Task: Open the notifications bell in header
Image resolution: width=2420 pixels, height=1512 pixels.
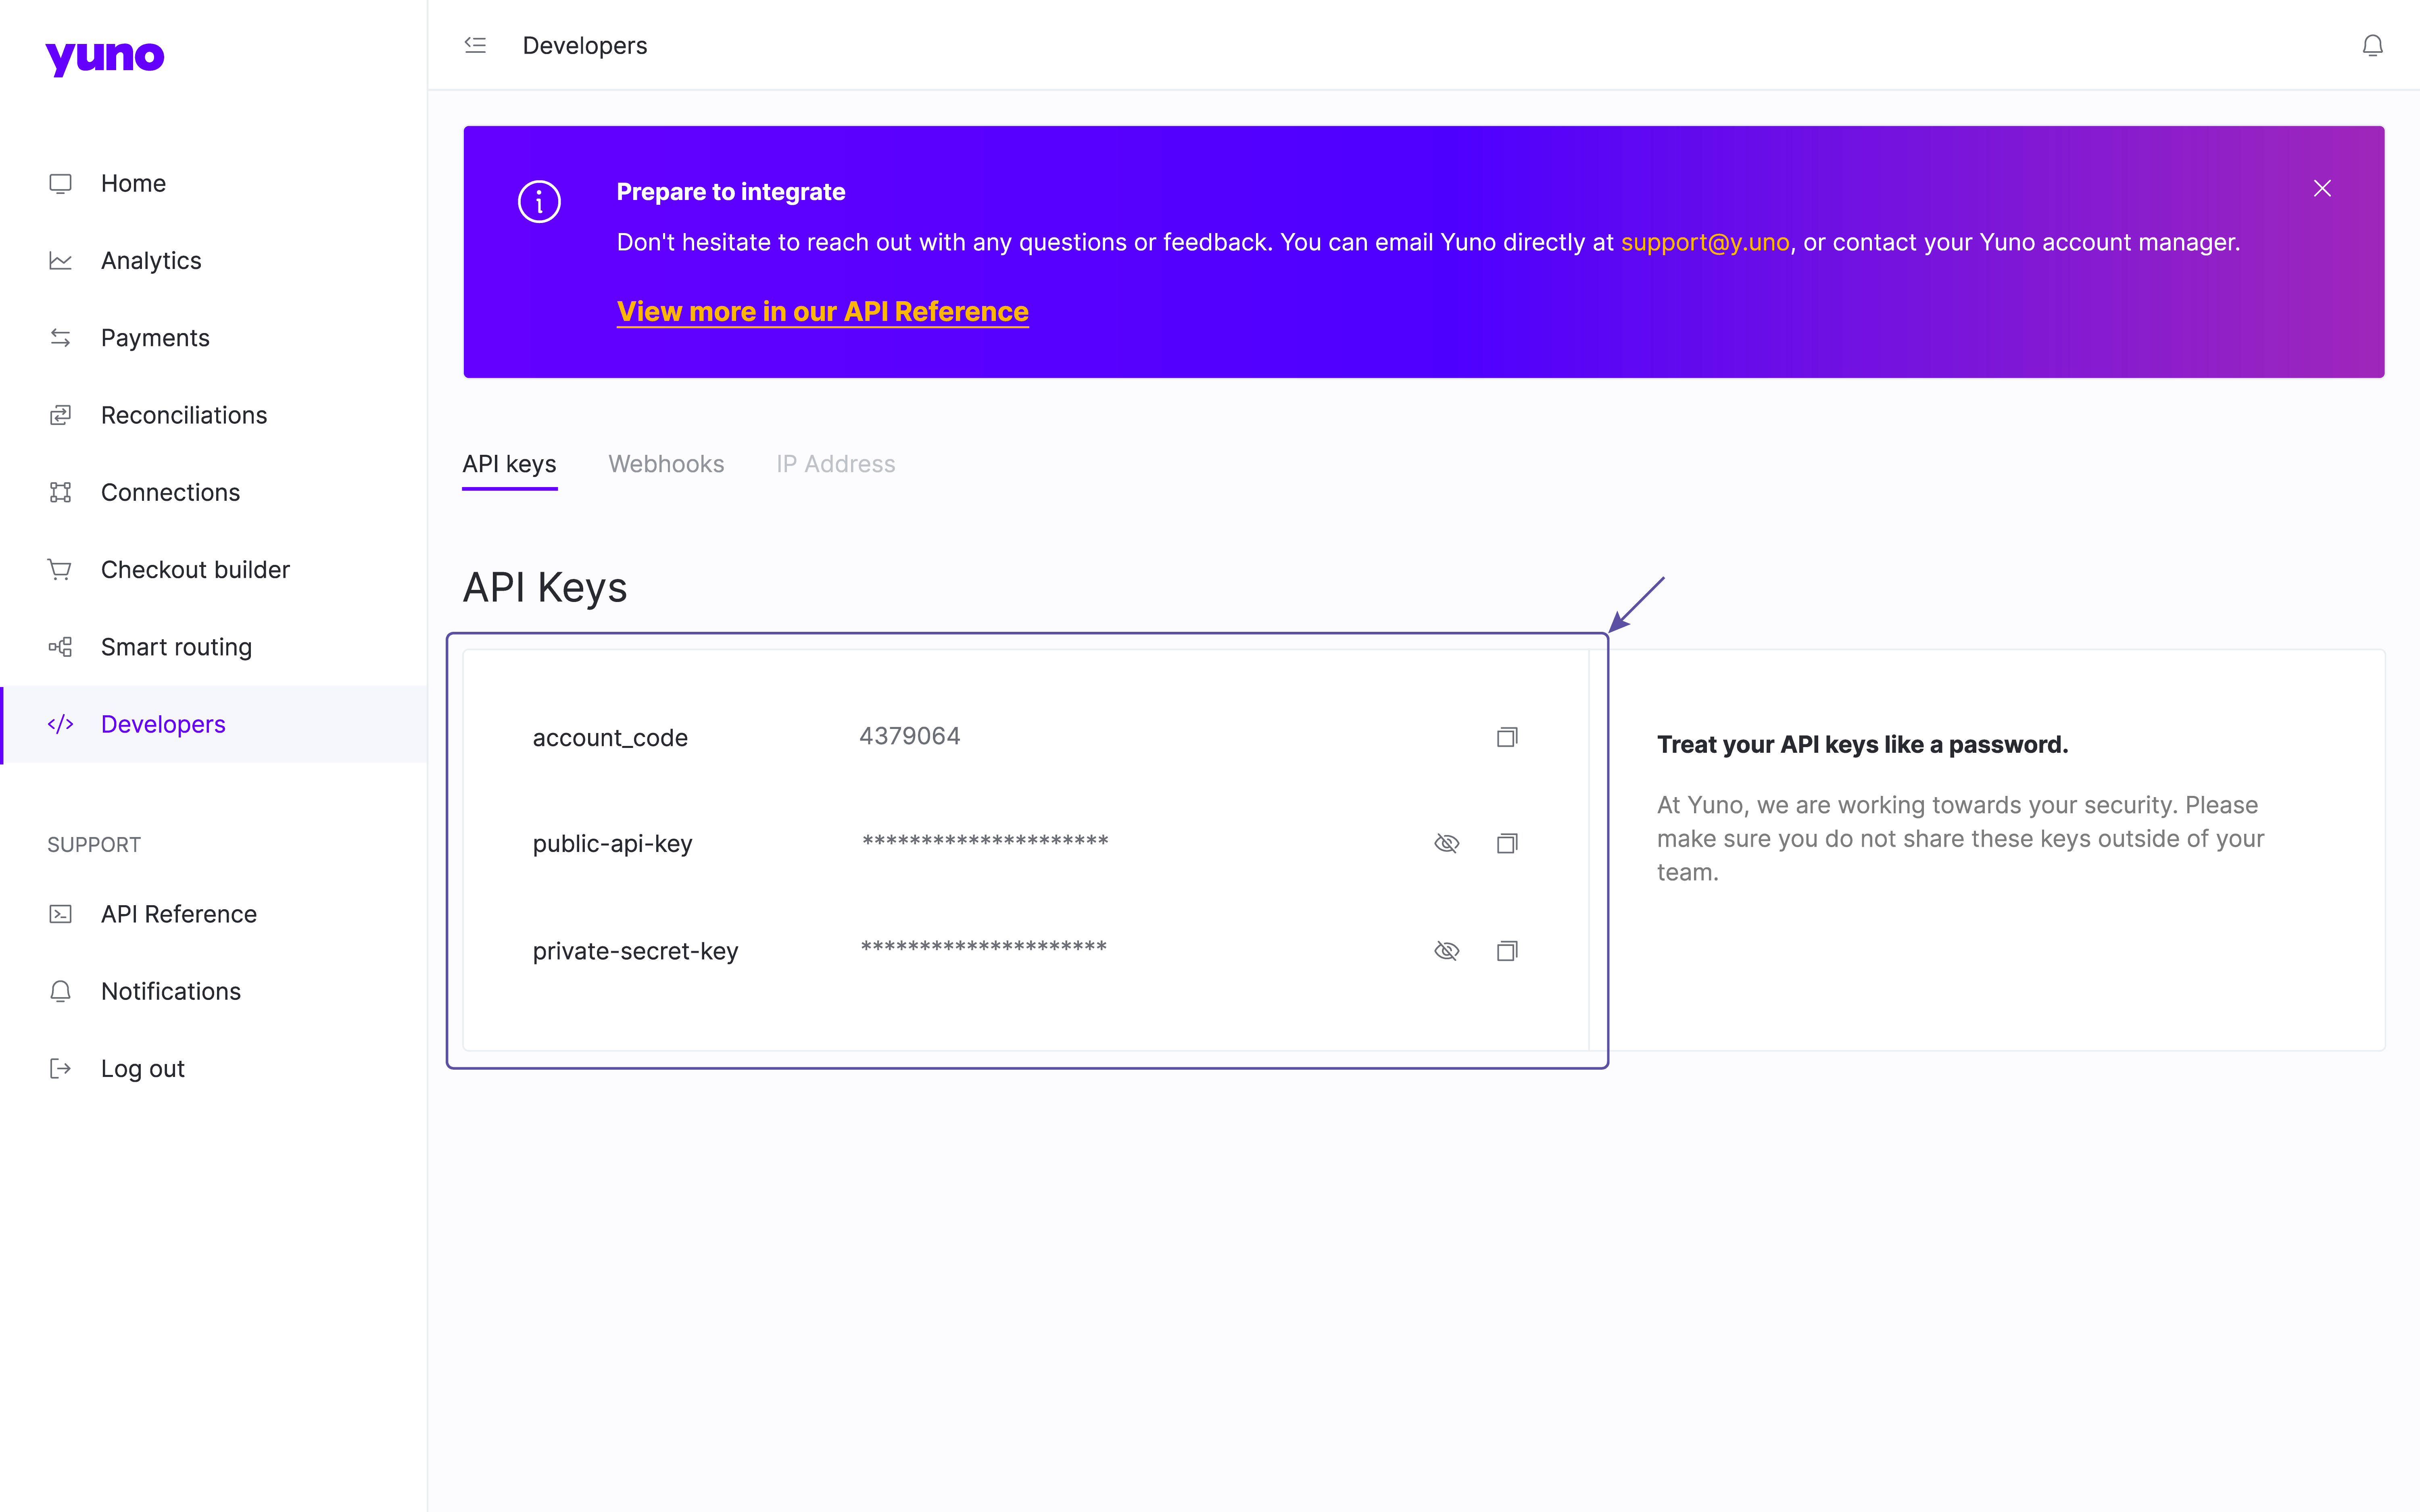Action: coord(2372,46)
